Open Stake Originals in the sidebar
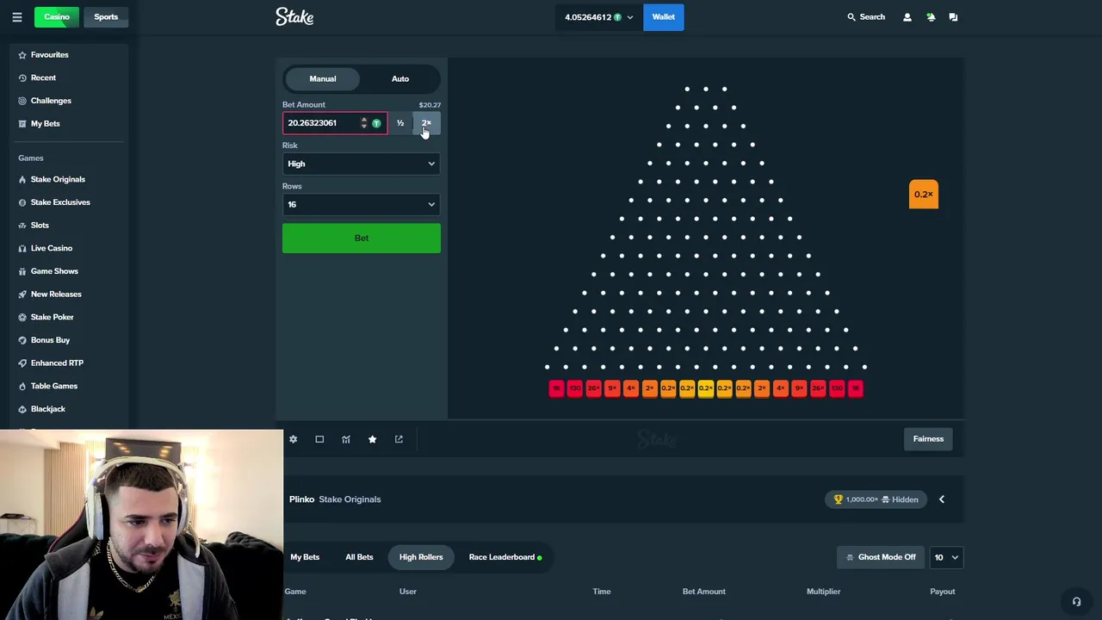This screenshot has height=620, width=1102. tap(58, 179)
